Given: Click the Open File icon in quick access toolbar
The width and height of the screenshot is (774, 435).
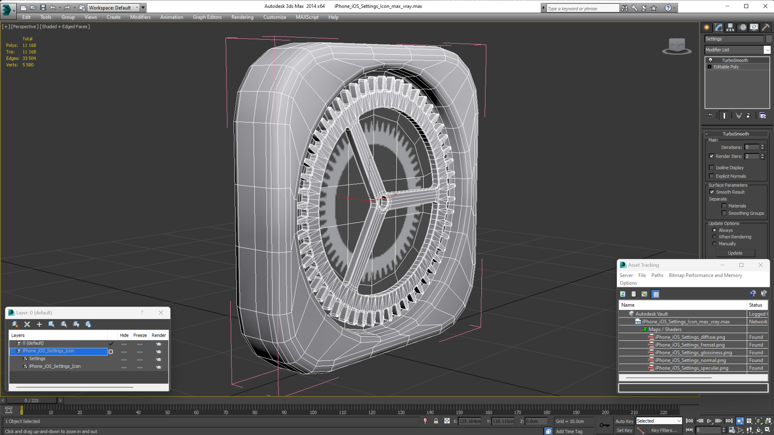Looking at the screenshot, I should tap(33, 8).
